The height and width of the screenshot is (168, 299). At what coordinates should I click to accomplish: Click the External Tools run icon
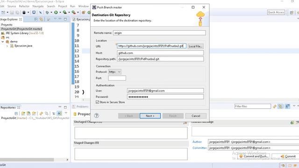[x=74, y=13]
